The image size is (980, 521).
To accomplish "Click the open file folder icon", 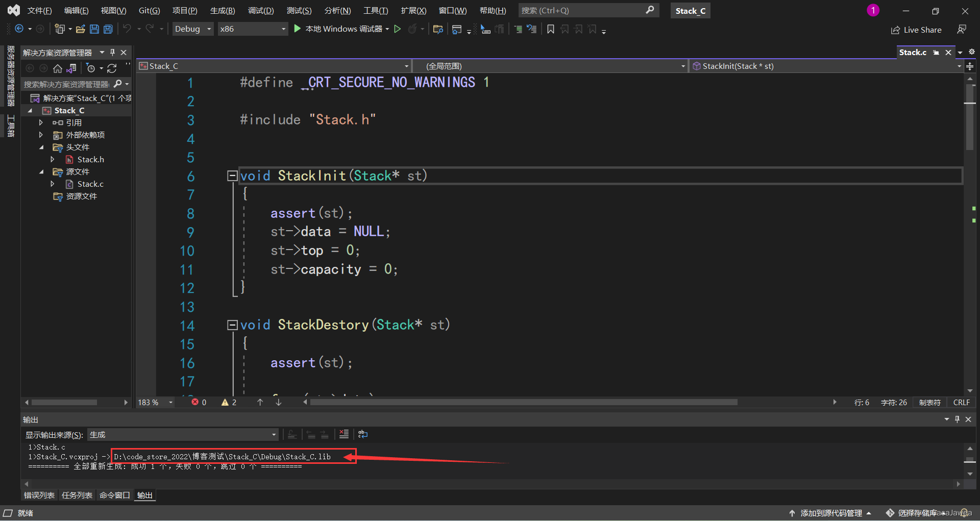I will click(80, 29).
